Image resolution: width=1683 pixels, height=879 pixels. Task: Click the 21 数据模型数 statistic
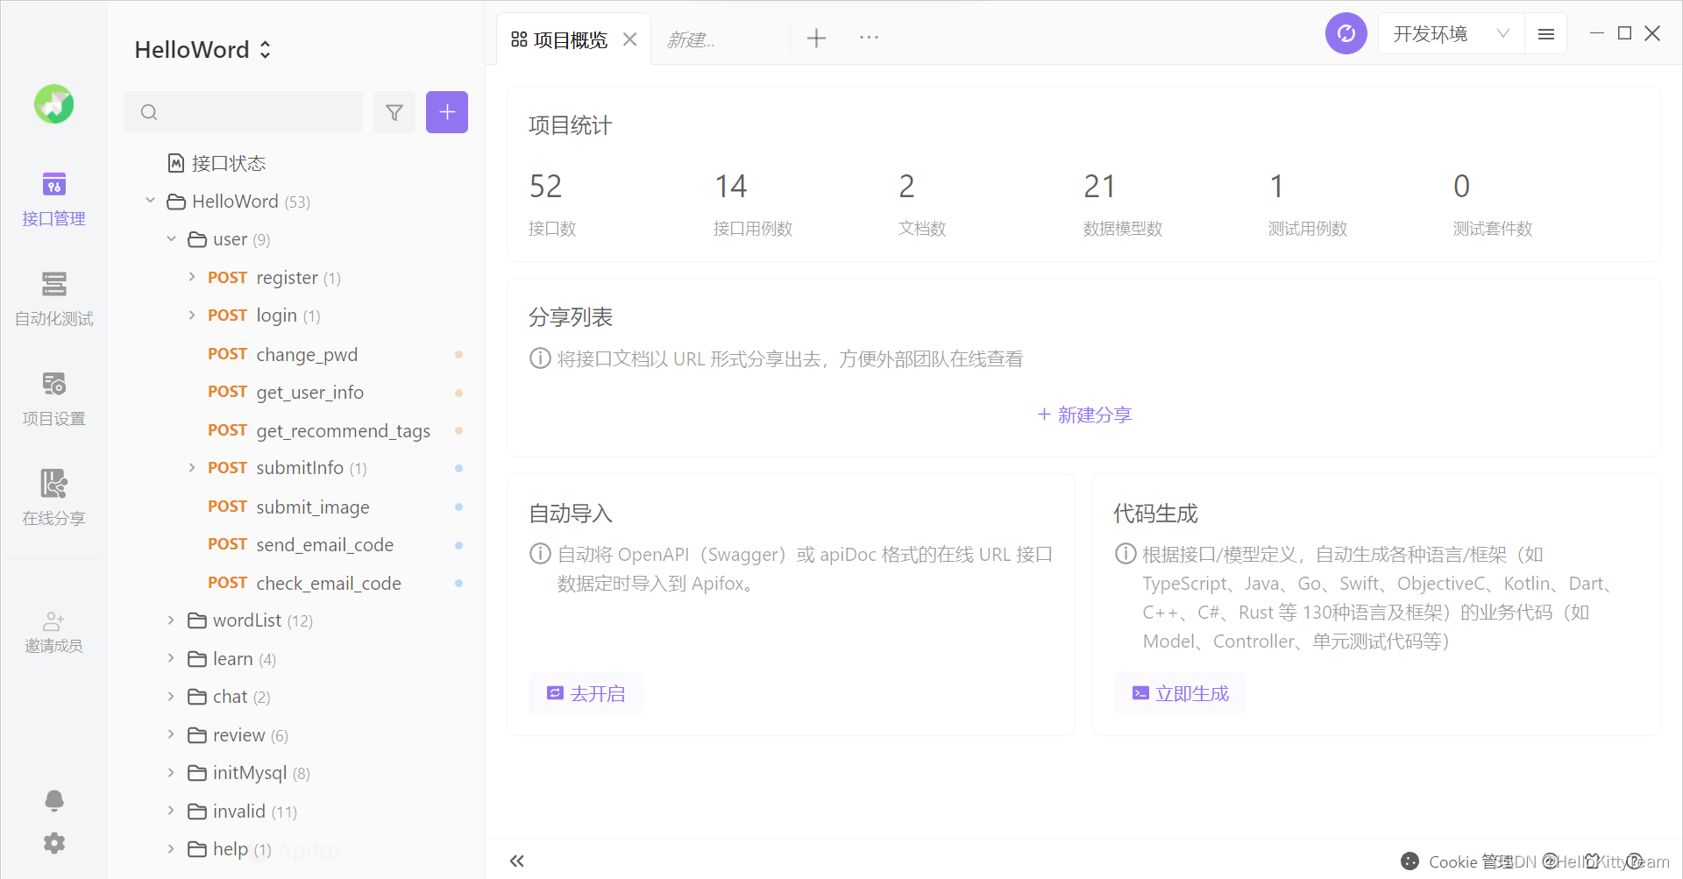(1123, 204)
